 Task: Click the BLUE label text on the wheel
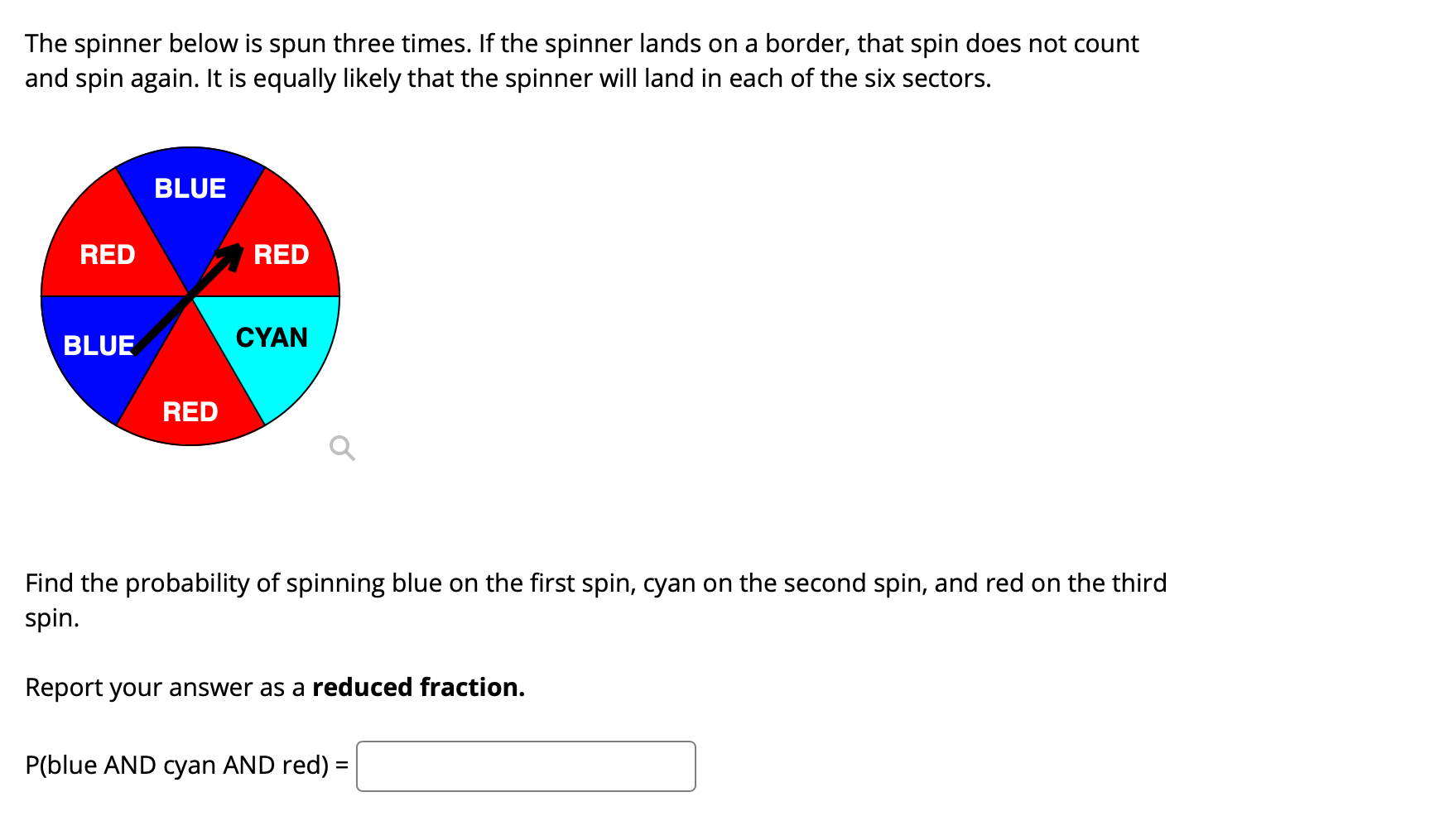(x=190, y=188)
